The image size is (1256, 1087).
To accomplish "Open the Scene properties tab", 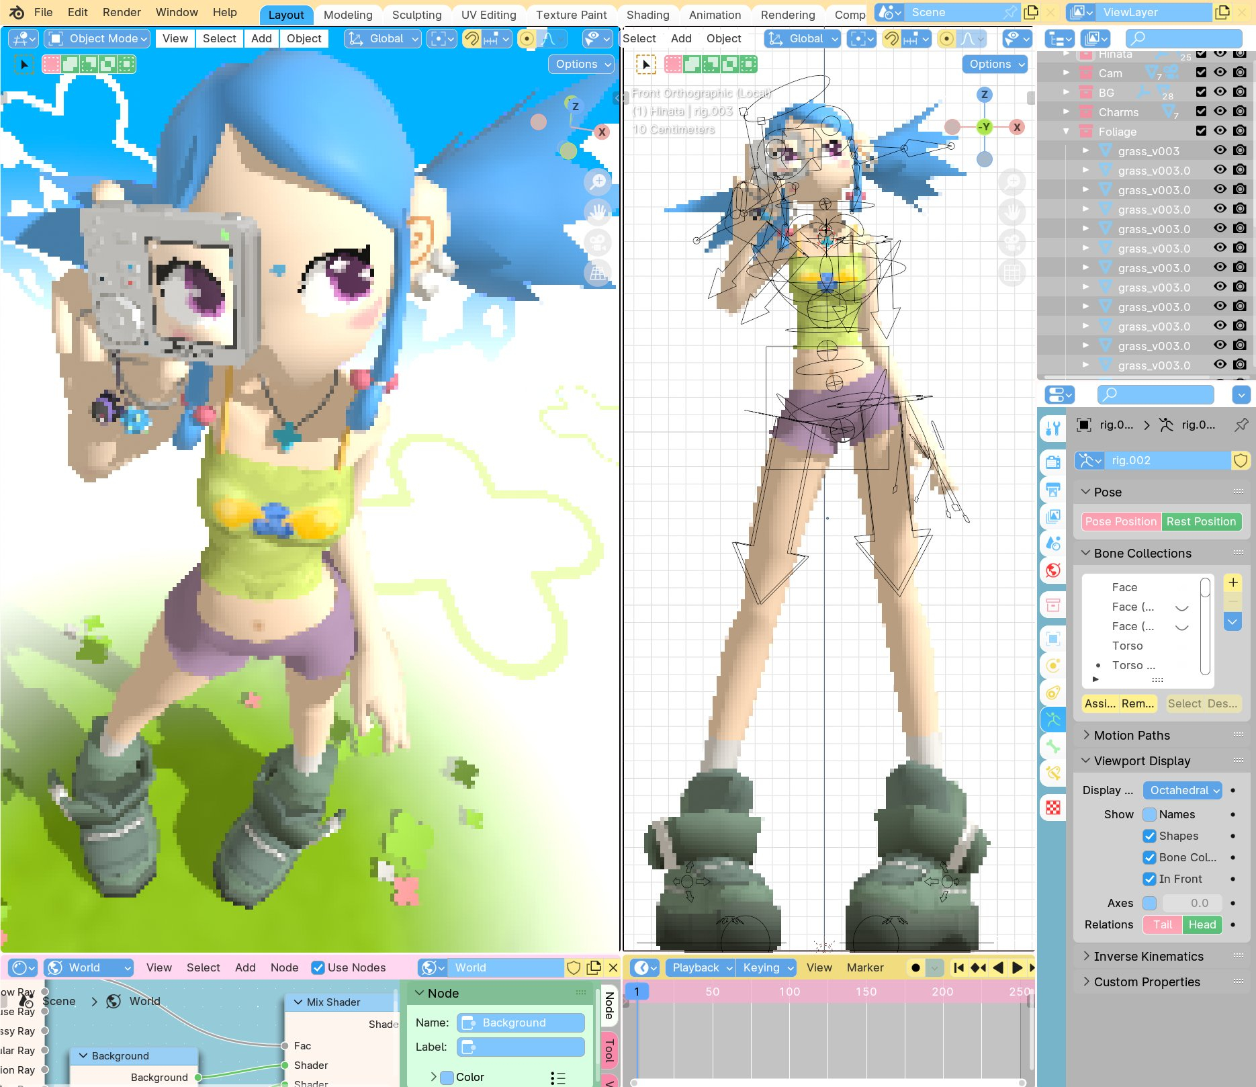I will click(1052, 543).
